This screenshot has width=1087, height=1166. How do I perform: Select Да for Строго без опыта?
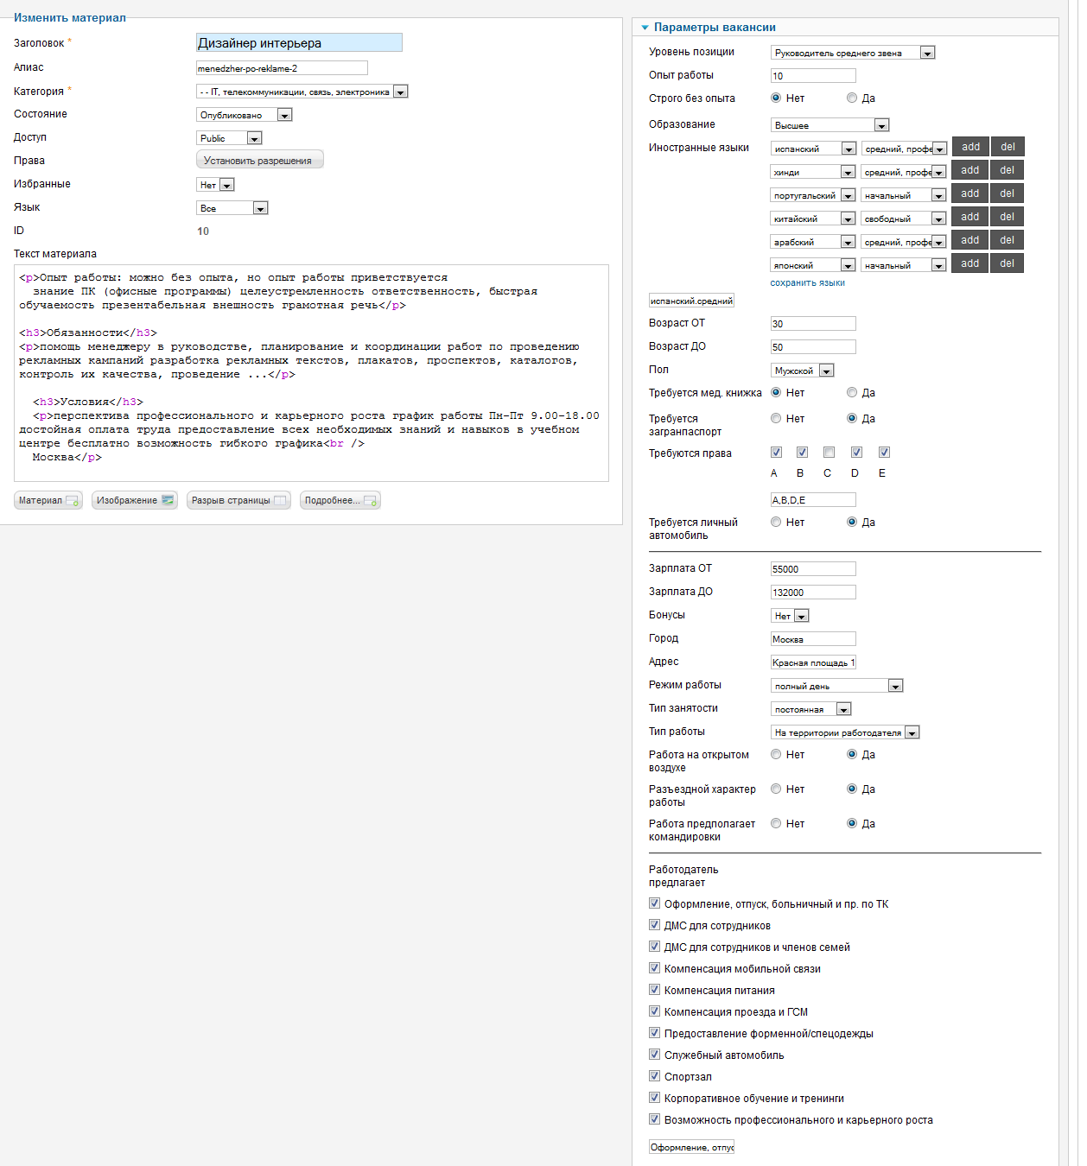[852, 98]
